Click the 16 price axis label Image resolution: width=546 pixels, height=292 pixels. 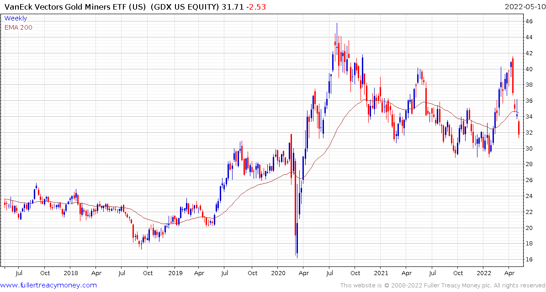(x=529, y=259)
